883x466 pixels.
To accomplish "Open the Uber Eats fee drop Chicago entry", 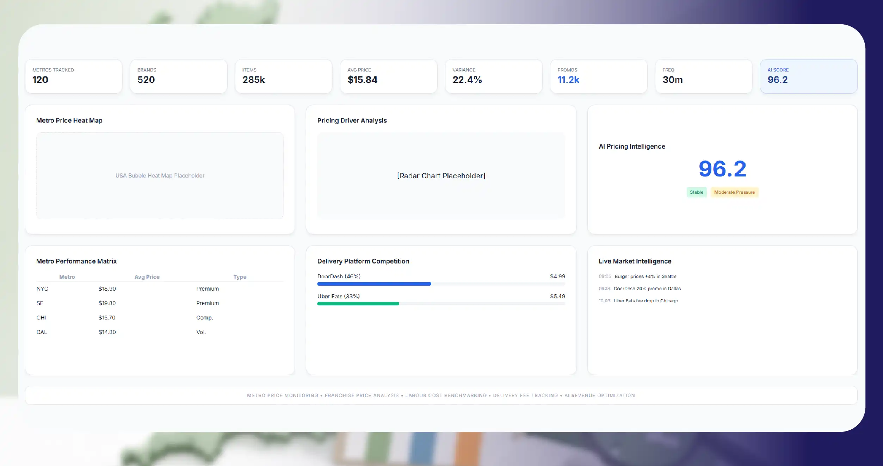I will pos(638,300).
